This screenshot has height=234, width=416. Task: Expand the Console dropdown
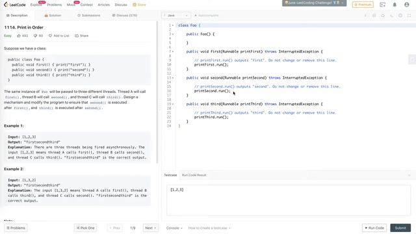[174, 228]
